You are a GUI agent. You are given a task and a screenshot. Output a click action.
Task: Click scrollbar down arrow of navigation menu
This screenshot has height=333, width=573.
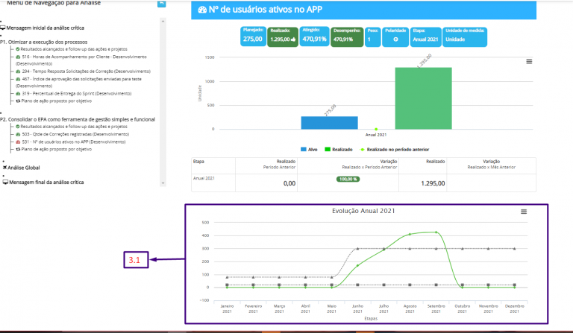tap(163, 183)
